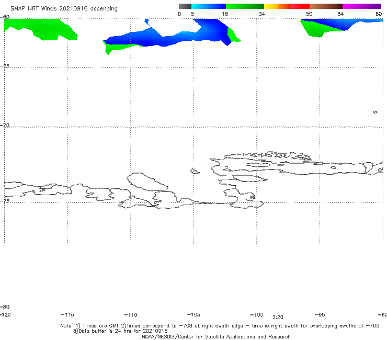The width and height of the screenshot is (387, 340).
Task: Click the small island outline near -105 longitude
Action: [195, 171]
